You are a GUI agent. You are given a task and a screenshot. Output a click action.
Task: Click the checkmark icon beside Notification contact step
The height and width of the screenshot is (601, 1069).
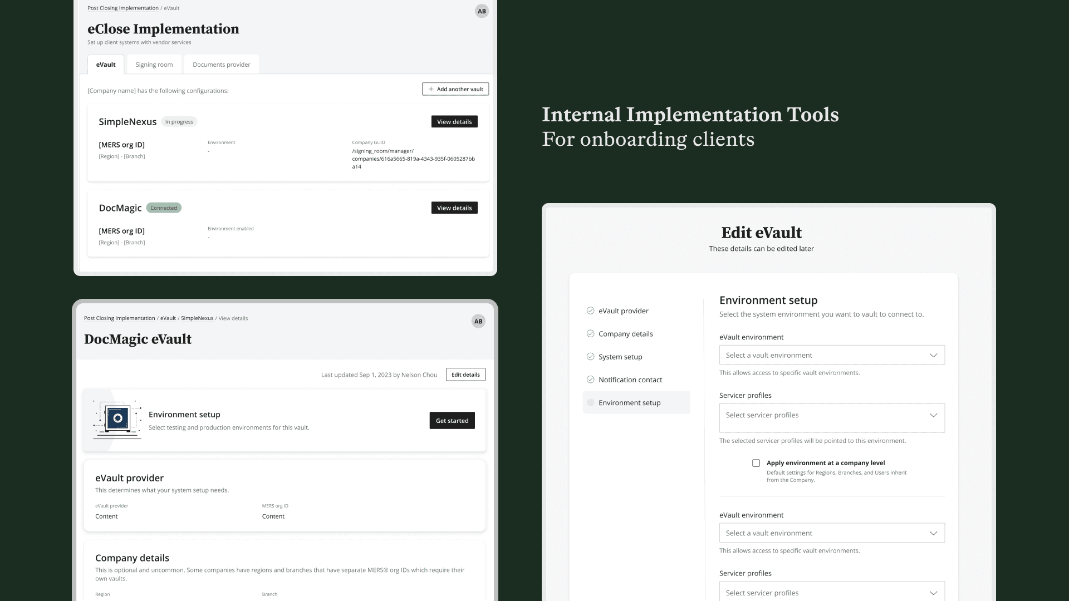[590, 380]
